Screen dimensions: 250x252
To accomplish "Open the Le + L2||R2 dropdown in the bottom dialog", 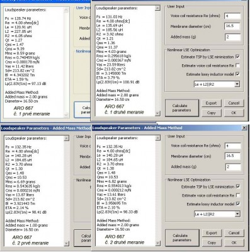I will pyautogui.click(x=237, y=214).
